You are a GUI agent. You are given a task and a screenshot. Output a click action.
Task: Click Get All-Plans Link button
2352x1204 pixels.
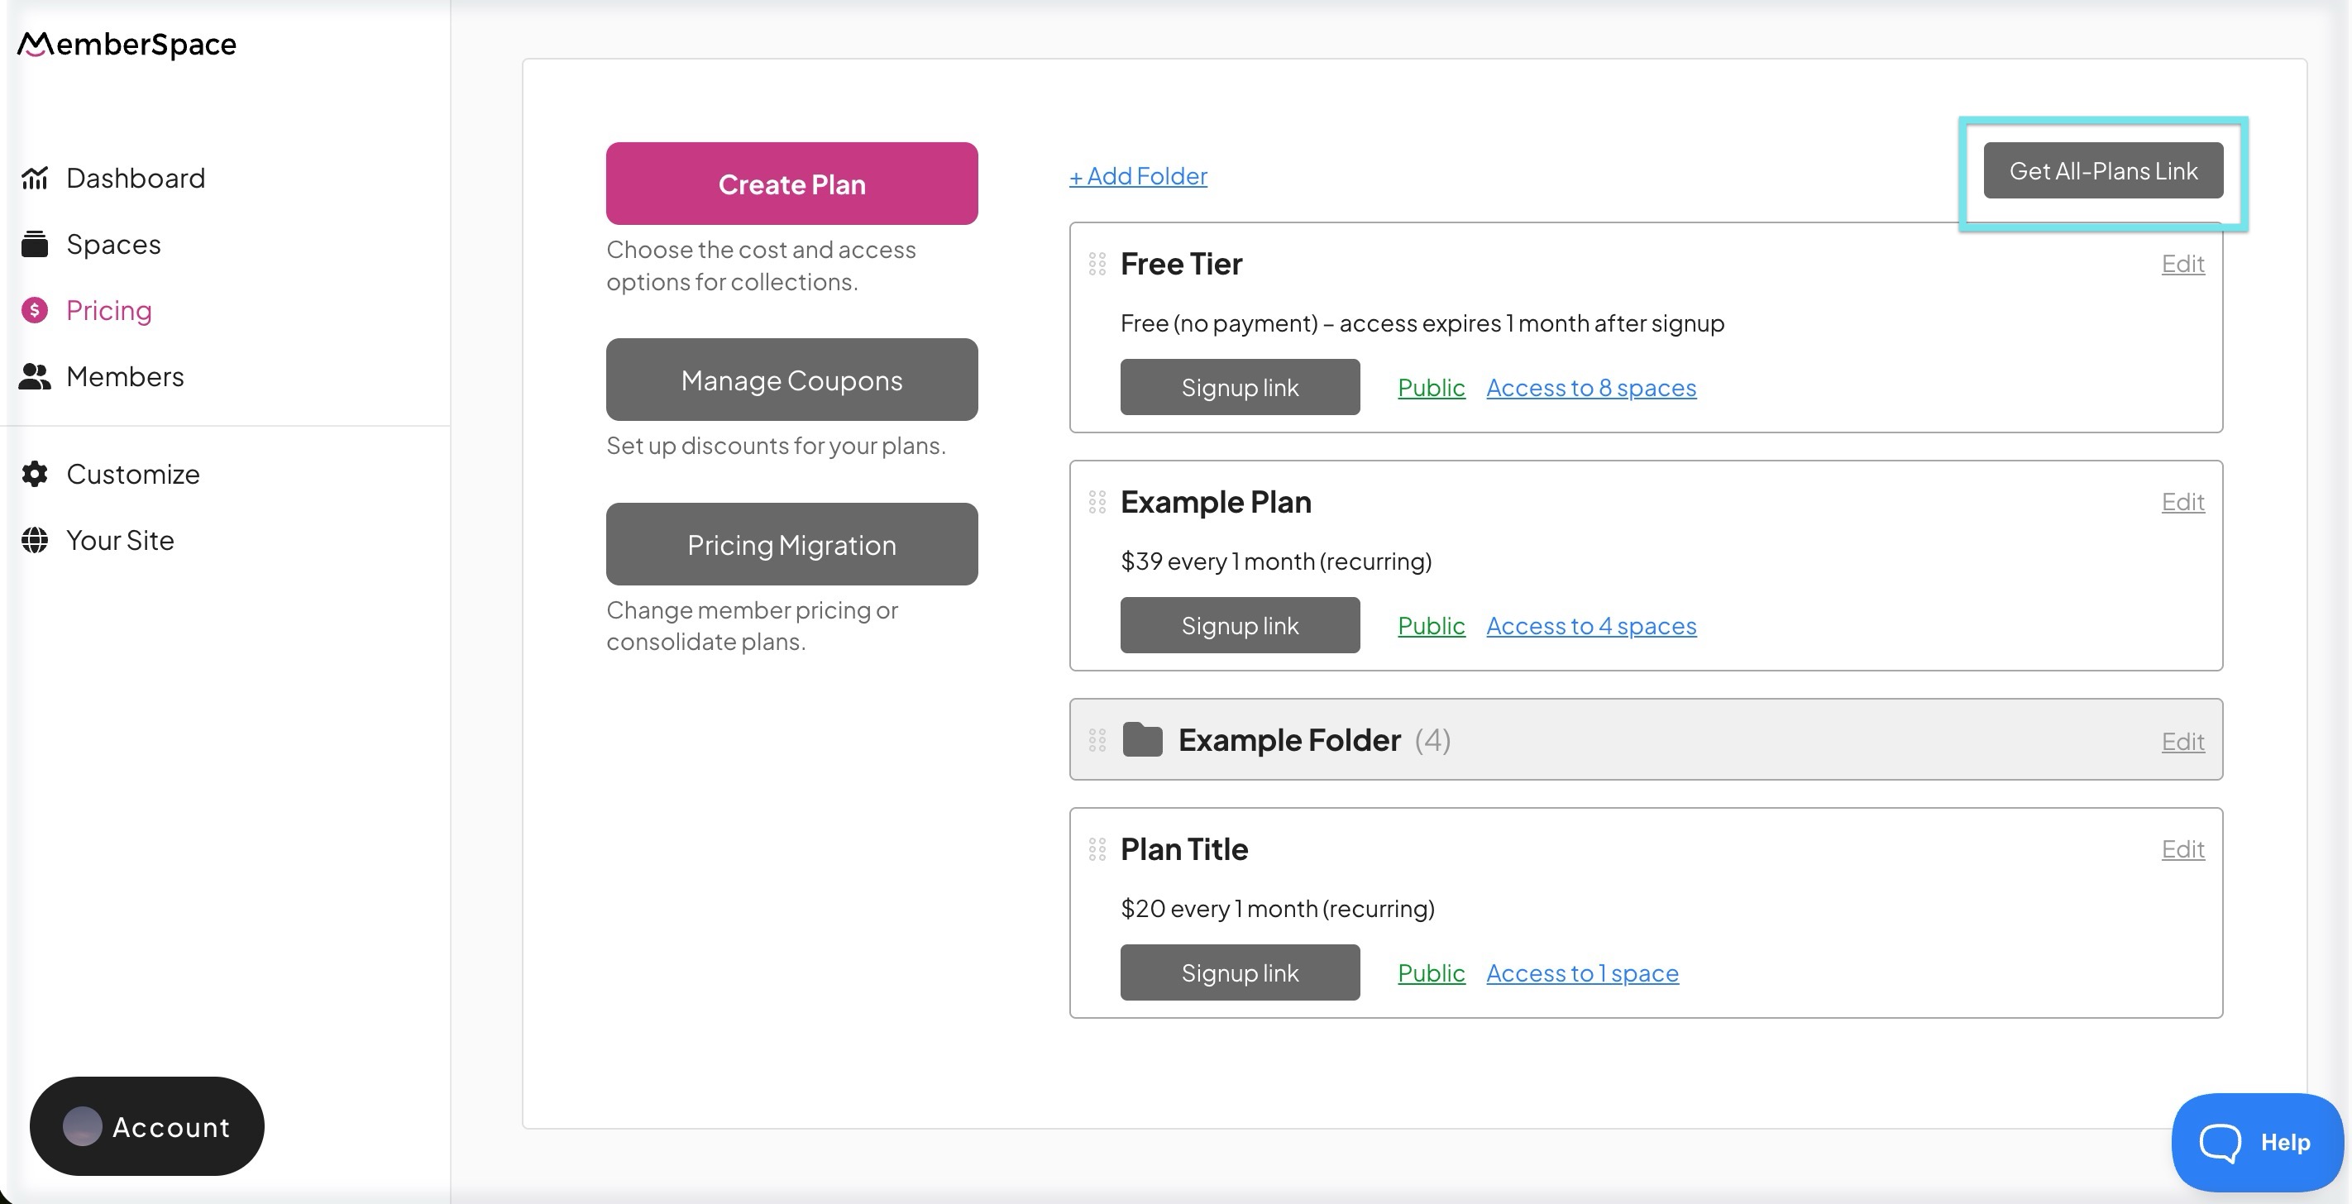(2103, 170)
